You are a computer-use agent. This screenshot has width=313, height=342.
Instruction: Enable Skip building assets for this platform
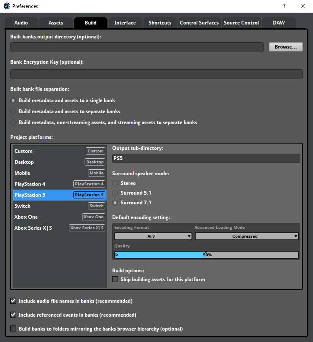pos(115,279)
